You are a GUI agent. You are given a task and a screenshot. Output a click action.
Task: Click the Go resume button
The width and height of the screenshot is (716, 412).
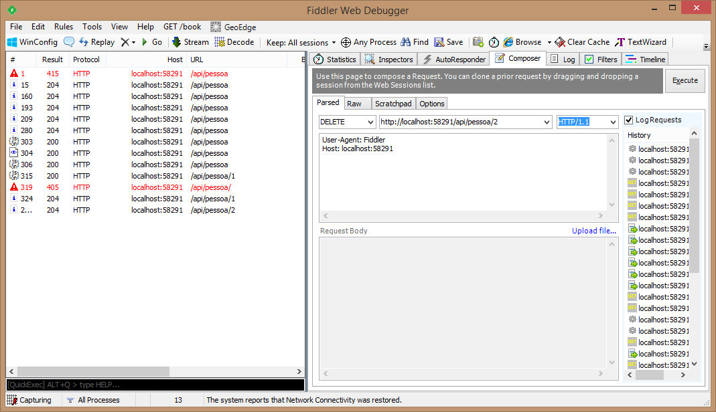tap(152, 42)
